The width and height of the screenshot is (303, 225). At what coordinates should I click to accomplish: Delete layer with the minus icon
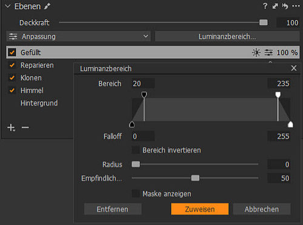point(25,127)
